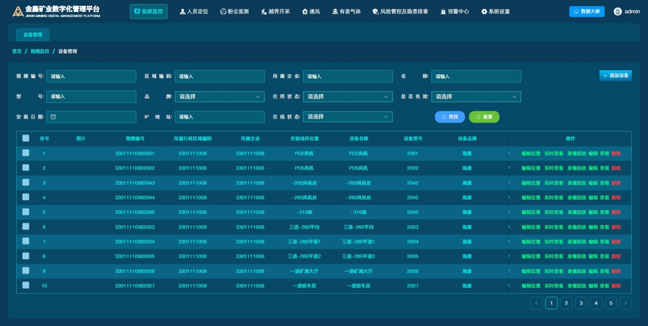Click the admin user avatar icon
Screen dimensions: 648x326
pos(618,12)
